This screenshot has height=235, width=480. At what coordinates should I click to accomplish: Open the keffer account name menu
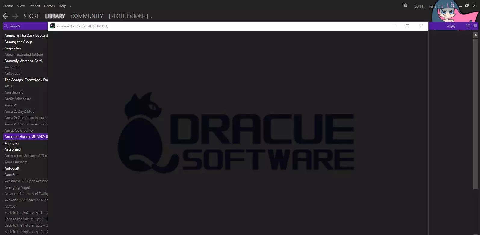435,6
